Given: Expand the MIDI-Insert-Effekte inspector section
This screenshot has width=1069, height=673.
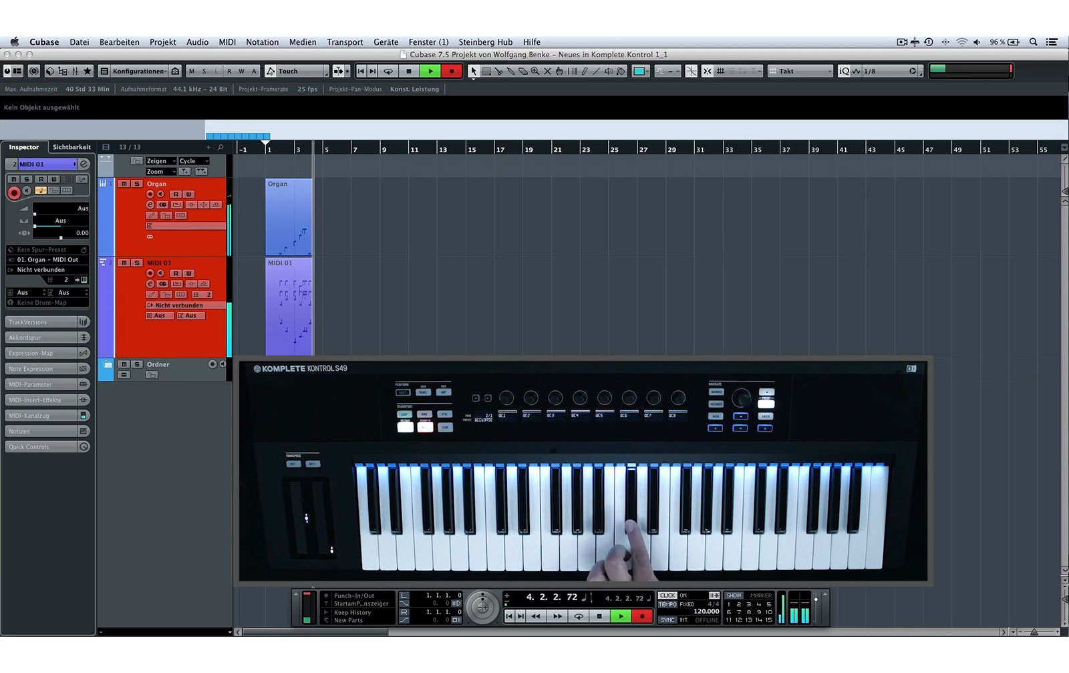Looking at the screenshot, I should (47, 400).
